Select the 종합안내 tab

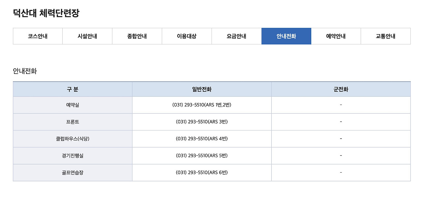137,36
